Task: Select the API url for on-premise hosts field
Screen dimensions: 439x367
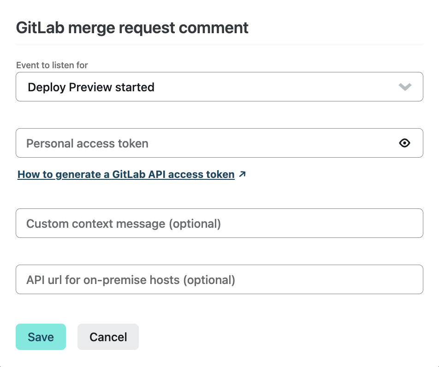Action: [x=219, y=279]
